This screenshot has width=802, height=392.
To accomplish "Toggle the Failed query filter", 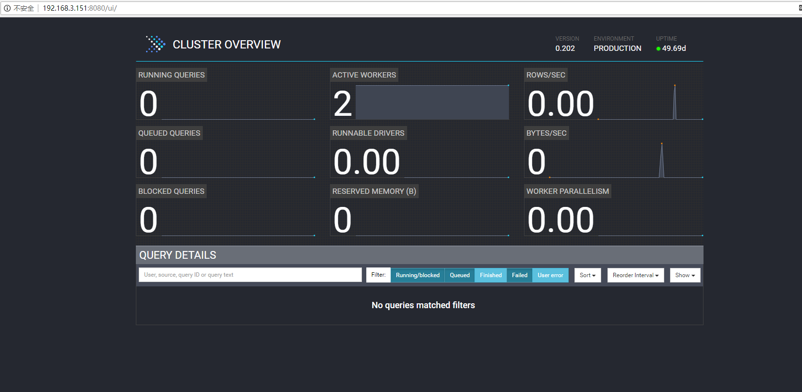I will tap(519, 275).
